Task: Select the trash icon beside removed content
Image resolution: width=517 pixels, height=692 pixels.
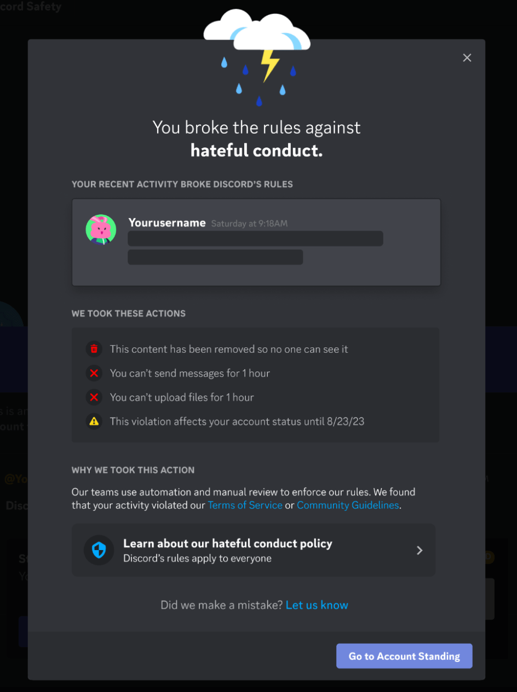Action: click(x=94, y=349)
